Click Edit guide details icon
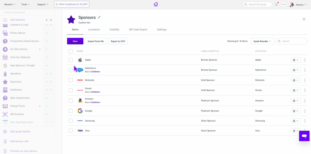The width and height of the screenshot is (311, 154). (5, 132)
